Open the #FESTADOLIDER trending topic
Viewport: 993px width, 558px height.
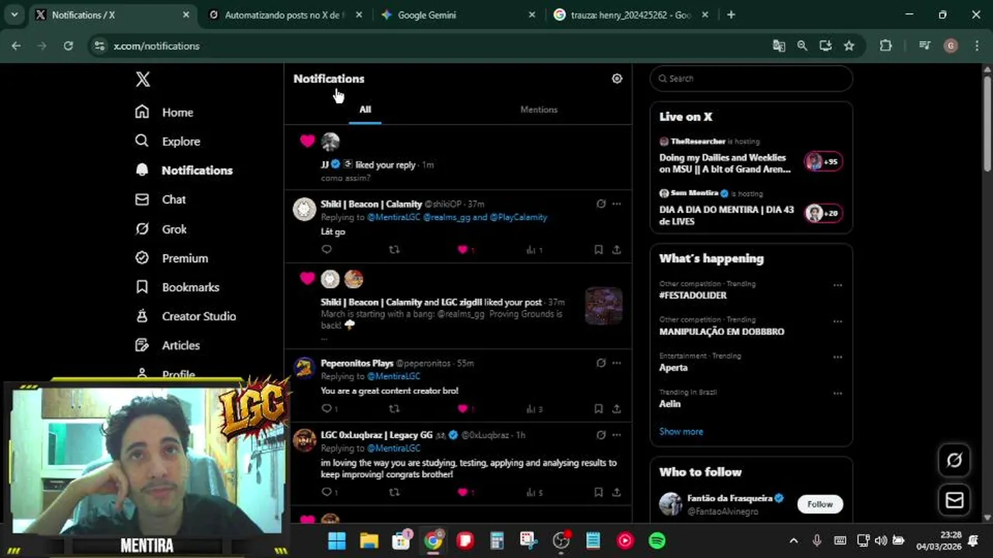point(693,295)
